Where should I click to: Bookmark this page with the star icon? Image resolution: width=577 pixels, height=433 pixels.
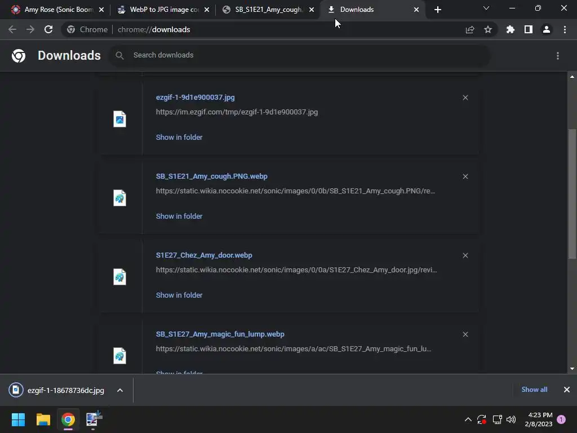[488, 29]
